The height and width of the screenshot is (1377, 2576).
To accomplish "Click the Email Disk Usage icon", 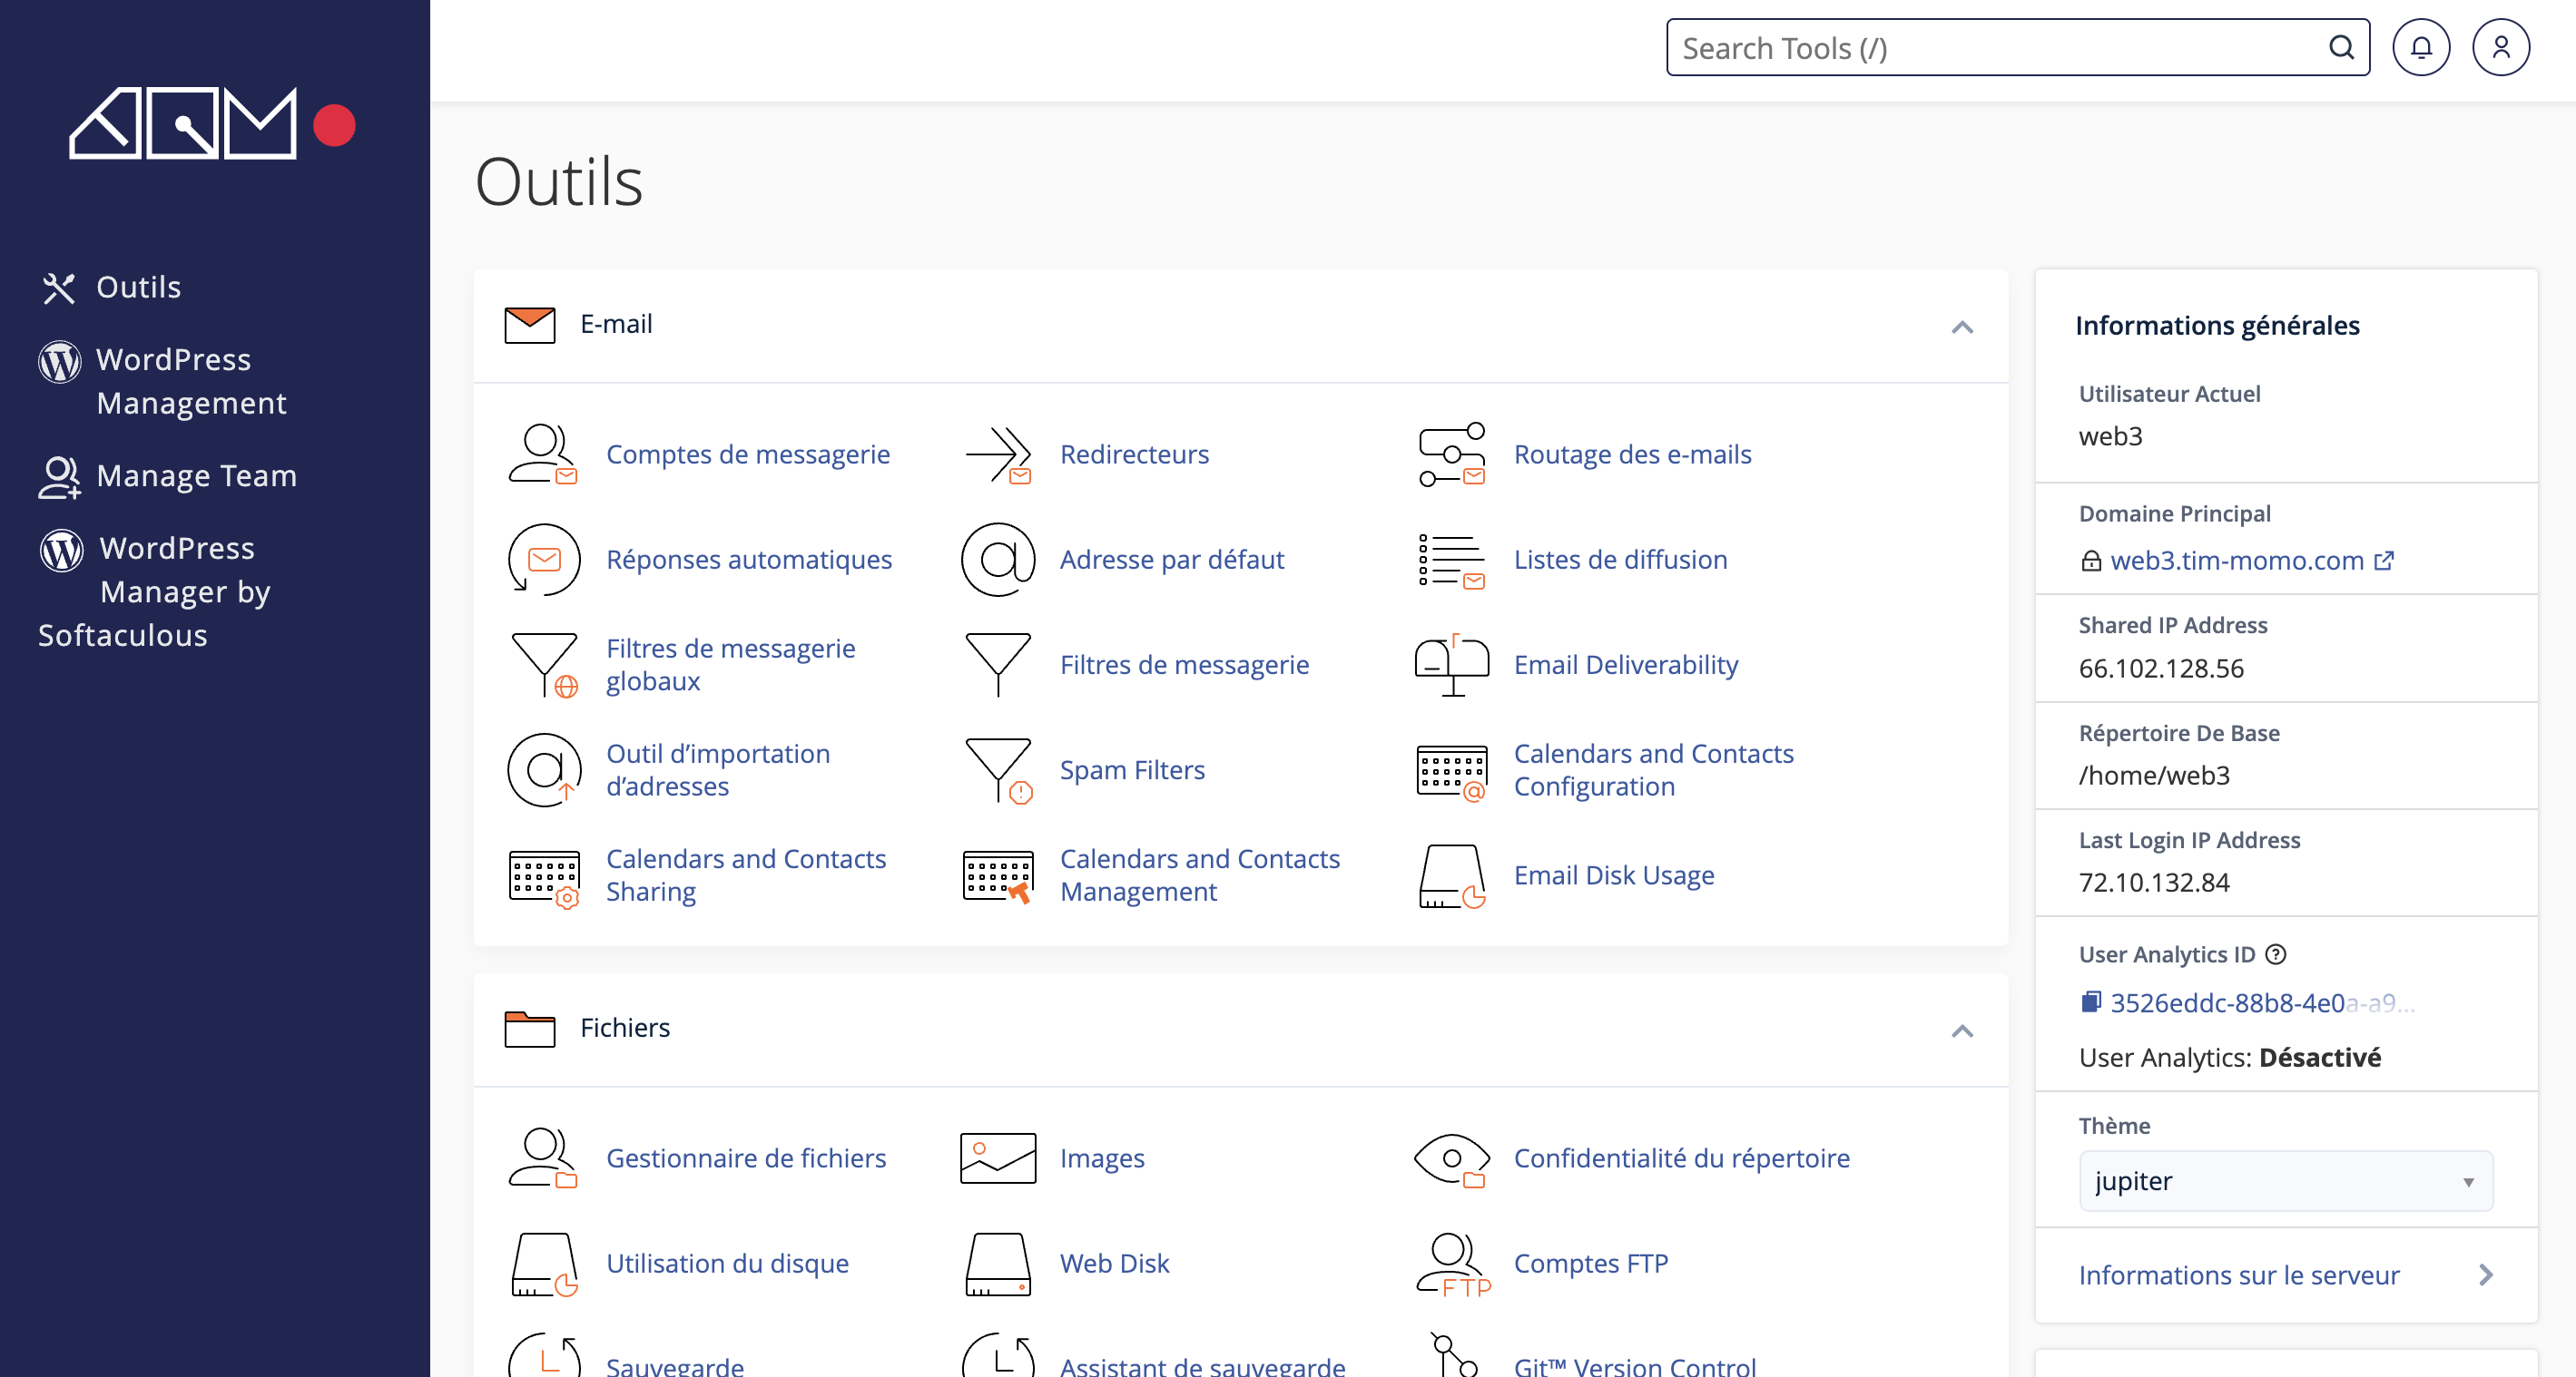I will tap(1451, 875).
